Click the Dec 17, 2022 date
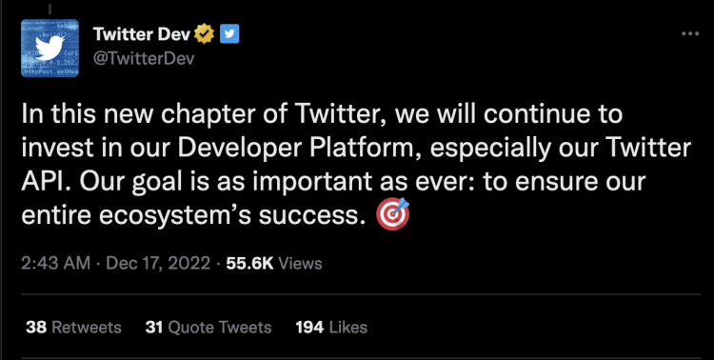The width and height of the screenshot is (714, 360). [158, 264]
